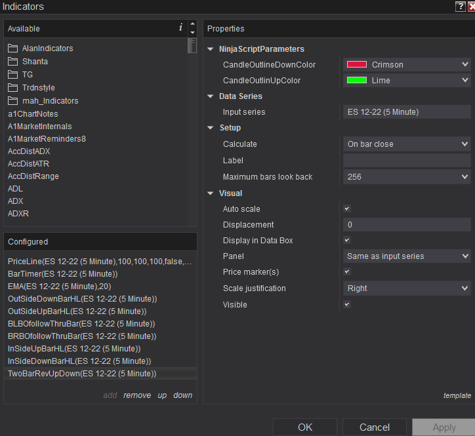Click the scroll up arrow in Available header
Viewport: 475px width, 436px height.
click(x=192, y=24)
